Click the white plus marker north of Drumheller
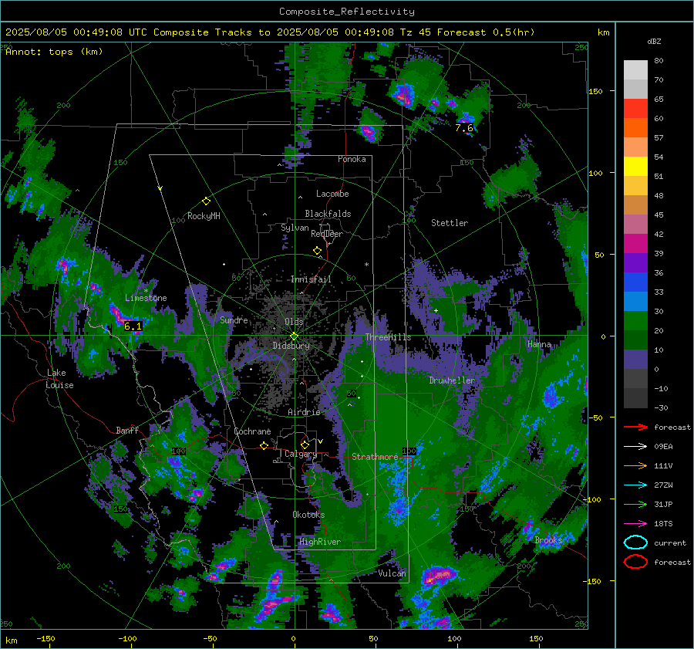This screenshot has height=649, width=694. 436,310
